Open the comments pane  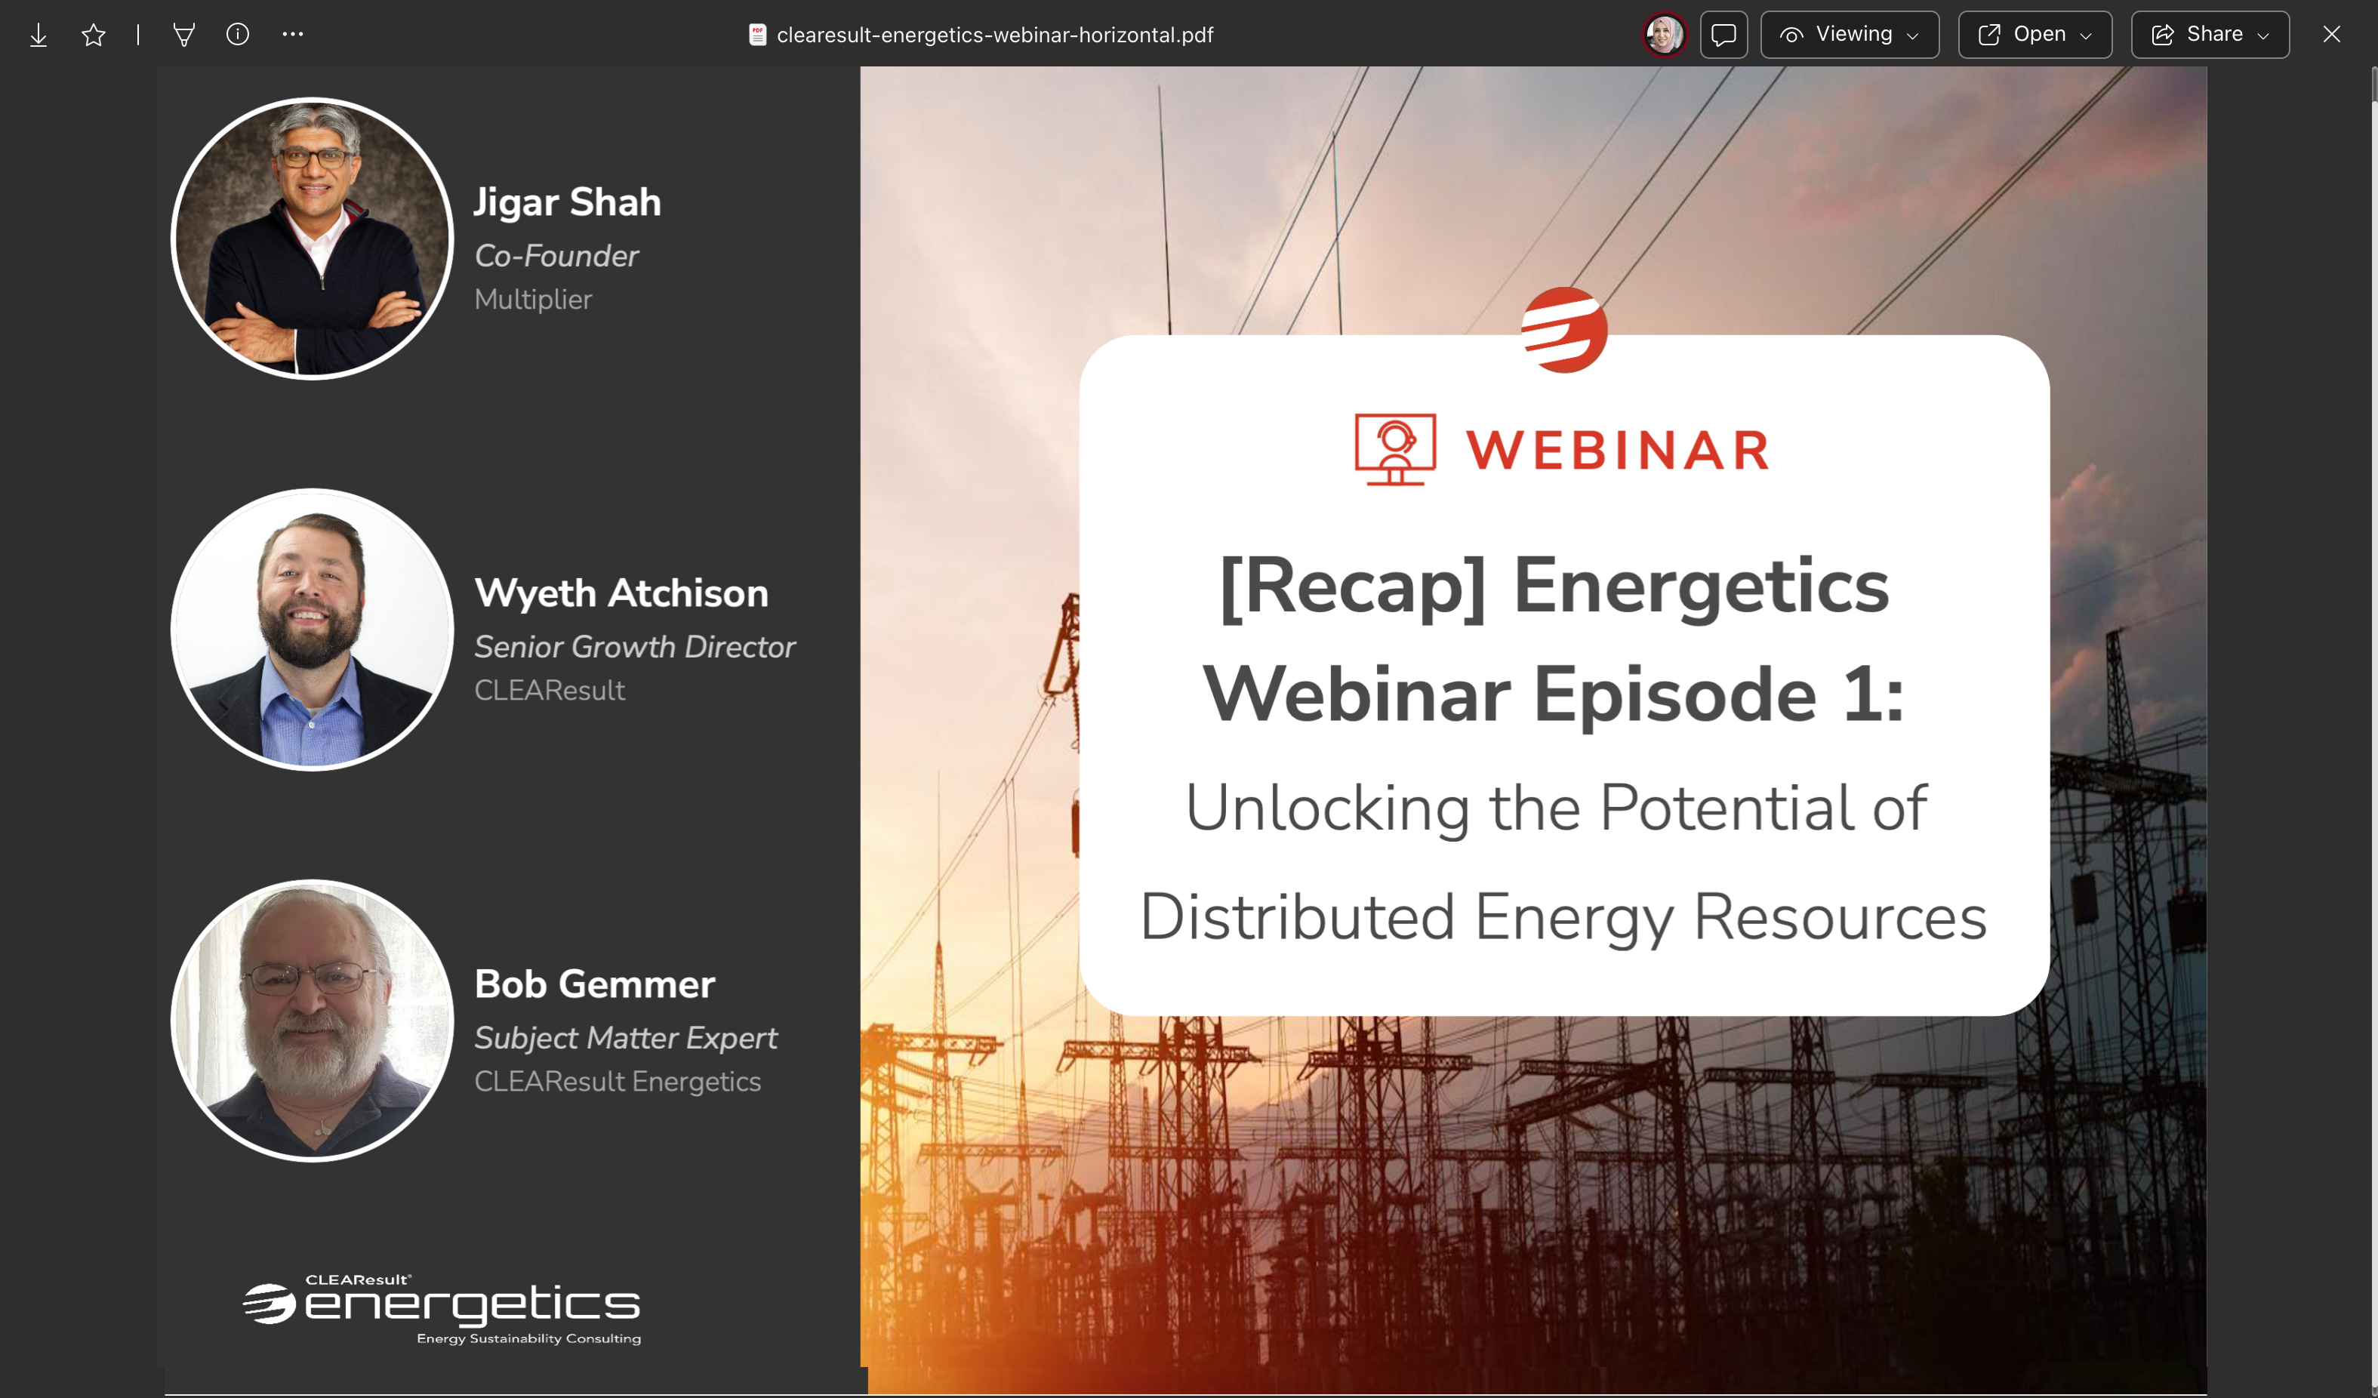pos(1723,35)
